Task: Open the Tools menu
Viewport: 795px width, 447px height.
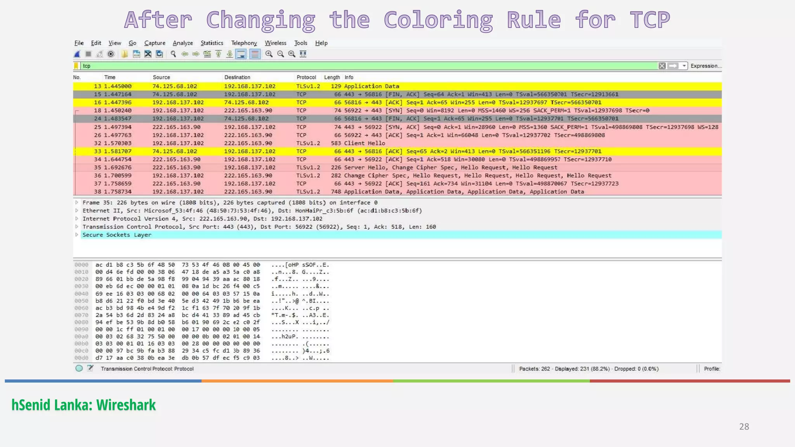Action: (x=301, y=43)
